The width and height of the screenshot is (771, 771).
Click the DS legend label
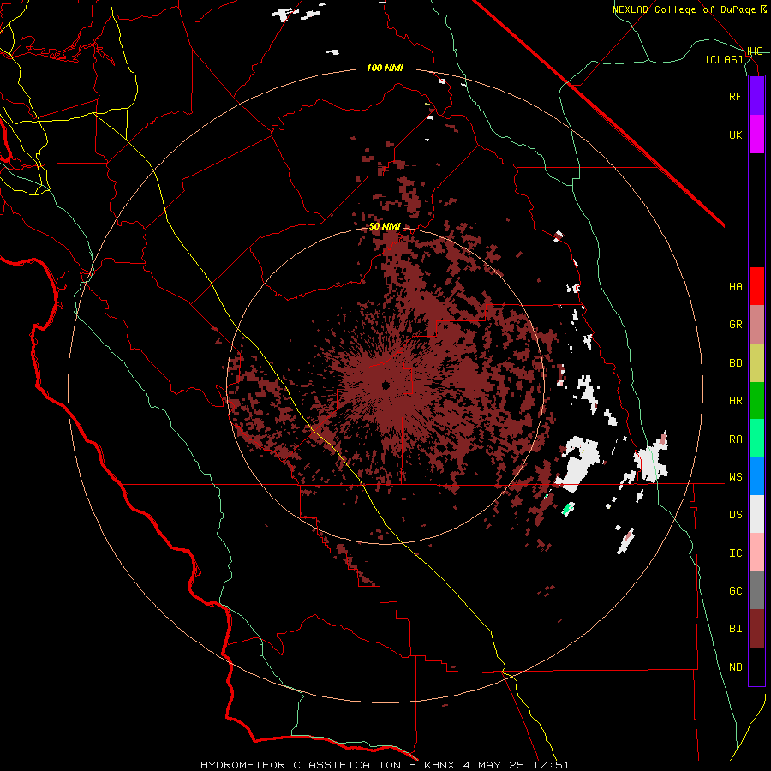click(735, 515)
